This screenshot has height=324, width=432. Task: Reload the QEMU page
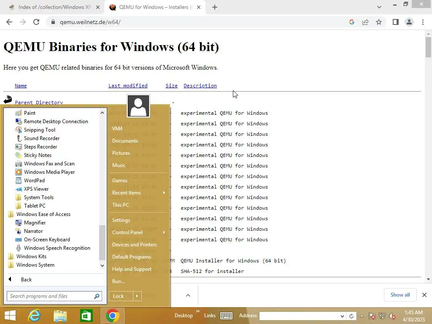36,22
